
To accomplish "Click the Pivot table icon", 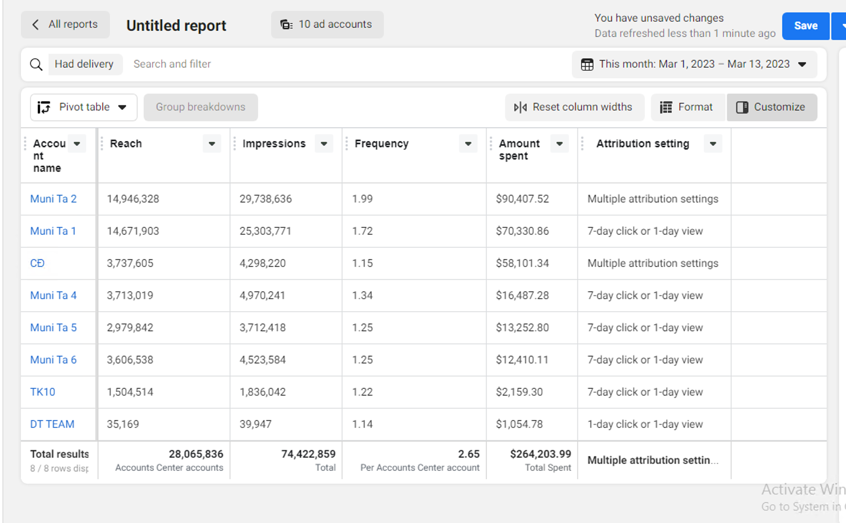I will coord(44,107).
